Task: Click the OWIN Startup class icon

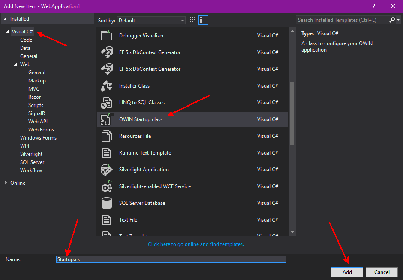Action: (107, 119)
